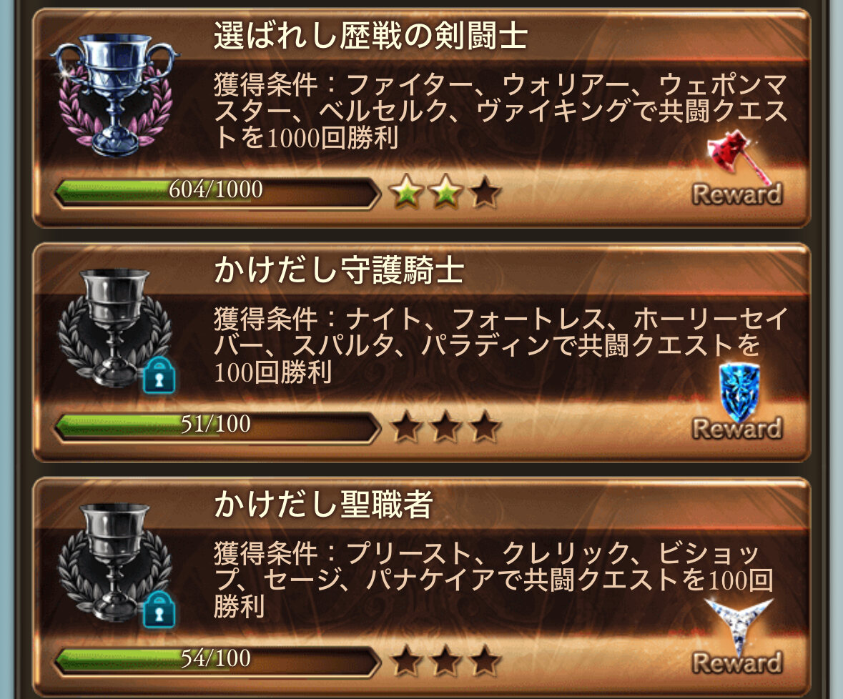
Task: Click the padlock icon on the 聖職者 trophy
Action: (159, 609)
